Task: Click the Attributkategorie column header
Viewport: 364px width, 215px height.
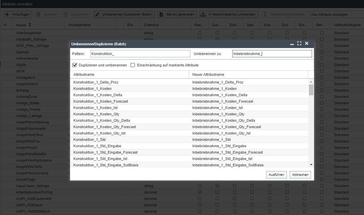Action: click(x=347, y=25)
